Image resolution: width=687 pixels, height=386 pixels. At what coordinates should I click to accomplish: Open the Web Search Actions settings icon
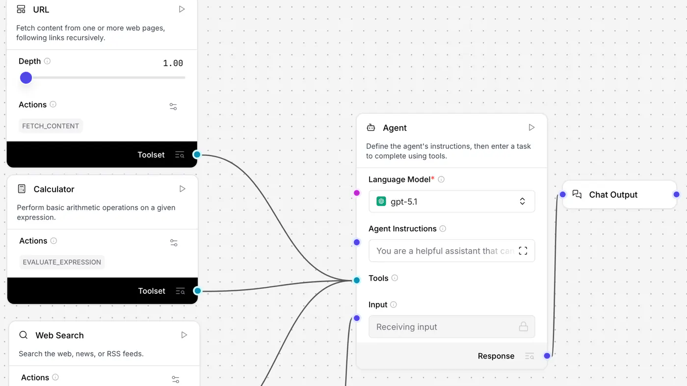(x=176, y=379)
